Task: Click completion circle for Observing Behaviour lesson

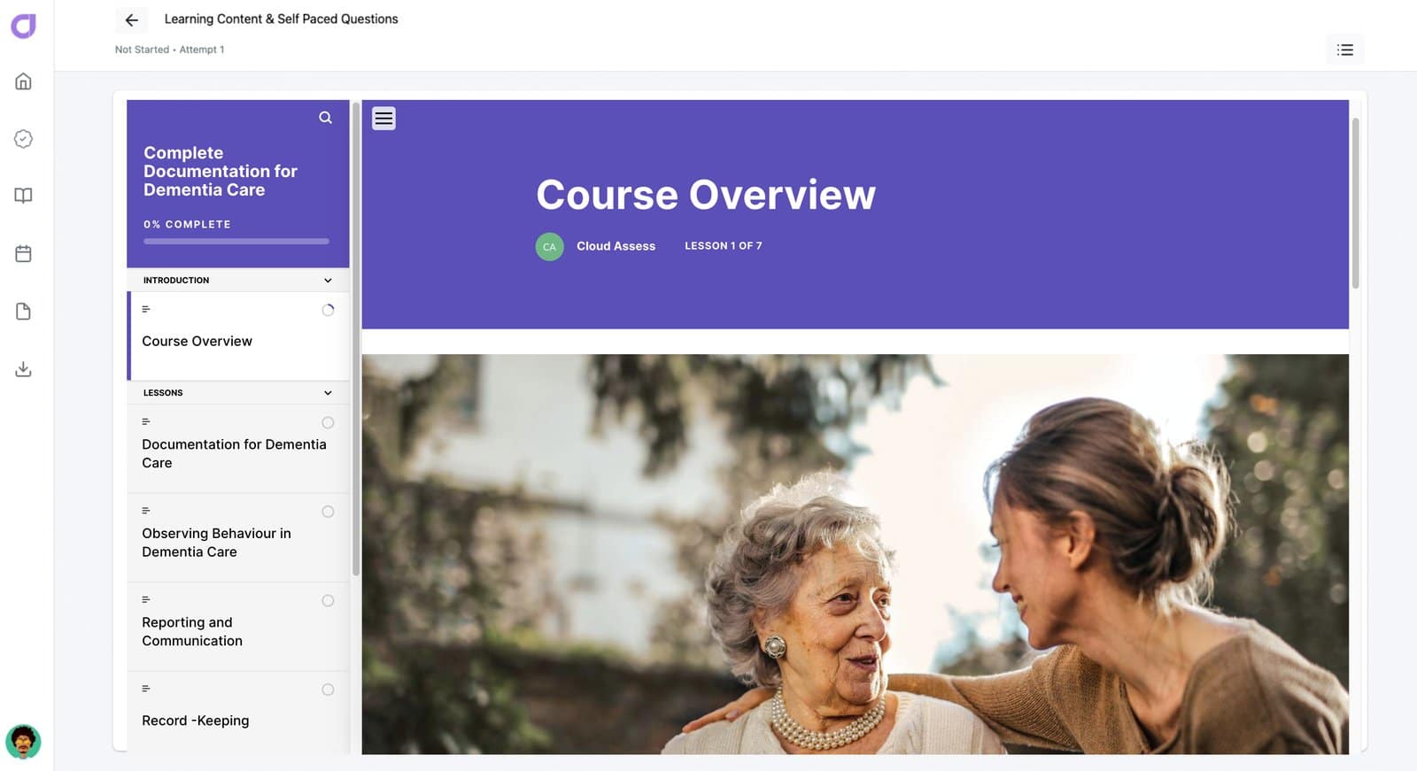Action: tap(328, 512)
